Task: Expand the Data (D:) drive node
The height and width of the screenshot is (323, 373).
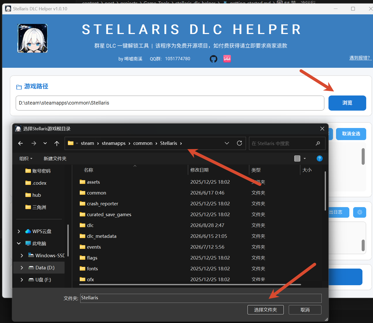Action: pyautogui.click(x=22, y=268)
